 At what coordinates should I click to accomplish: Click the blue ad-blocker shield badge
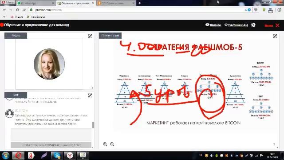tap(249, 10)
